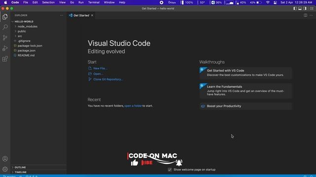Open the Manage gear icon

(x=5, y=169)
